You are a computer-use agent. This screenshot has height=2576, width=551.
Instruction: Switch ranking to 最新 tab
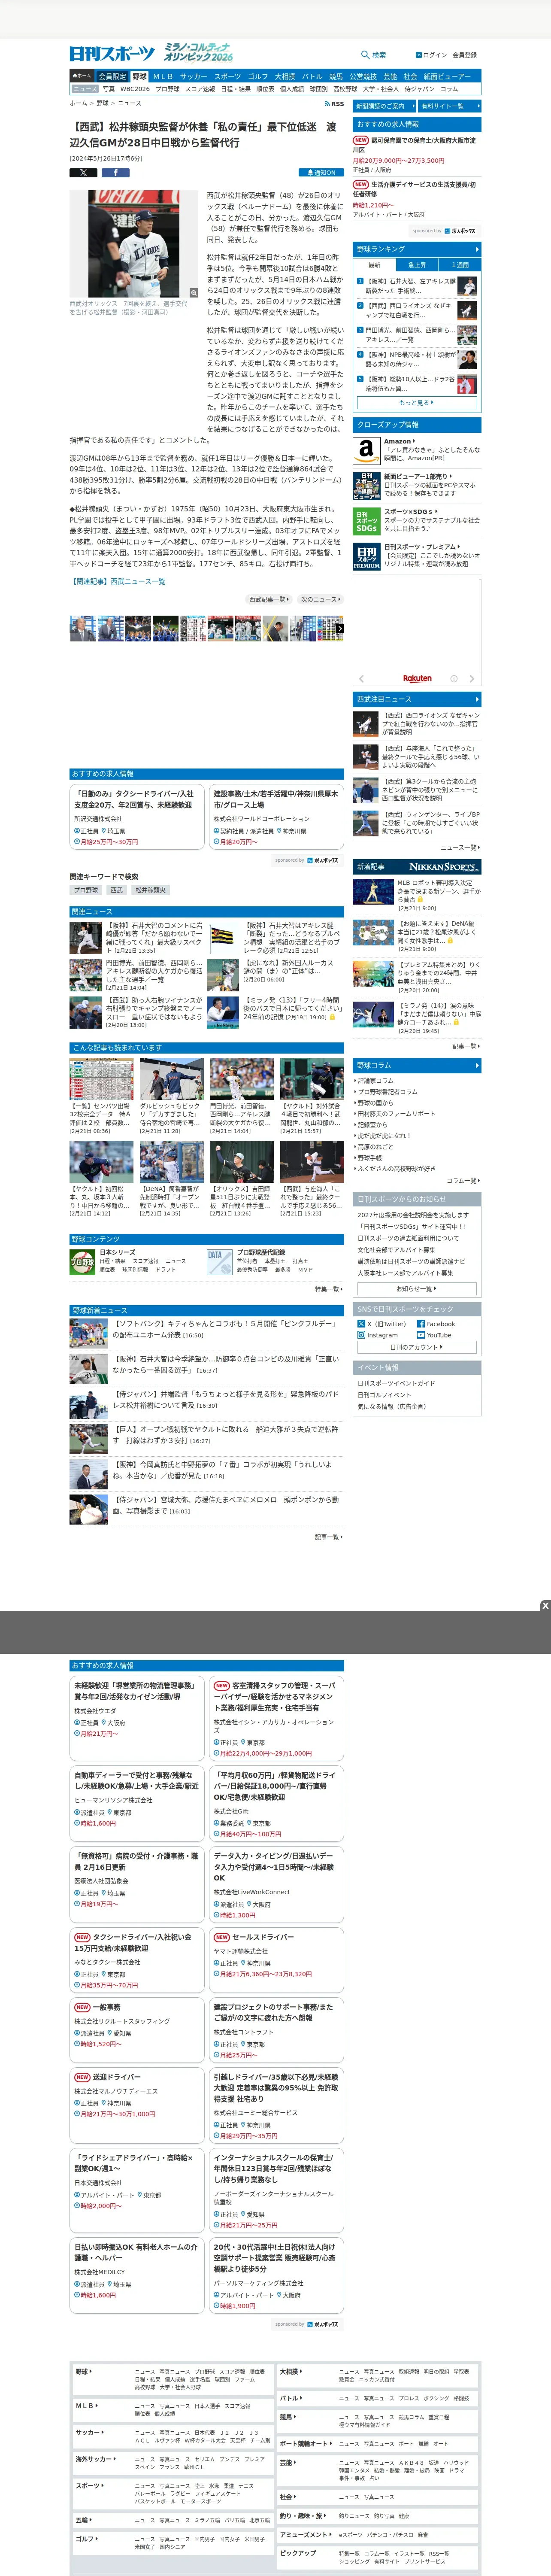click(374, 265)
